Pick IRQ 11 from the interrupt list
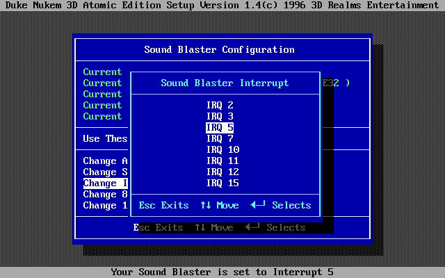Screen dimensions: 445x278 tap(222, 161)
